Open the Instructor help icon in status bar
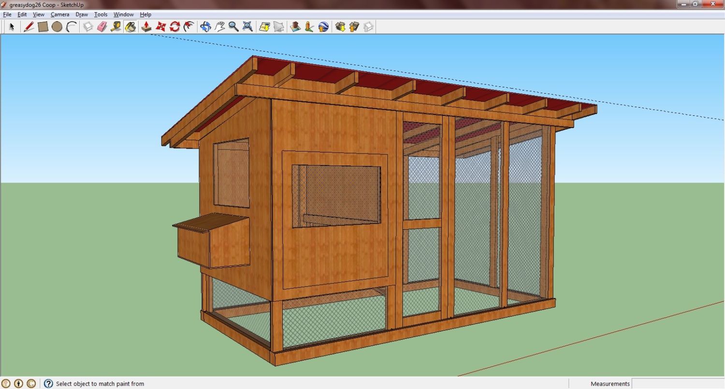The height and width of the screenshot is (389, 725). click(x=48, y=384)
